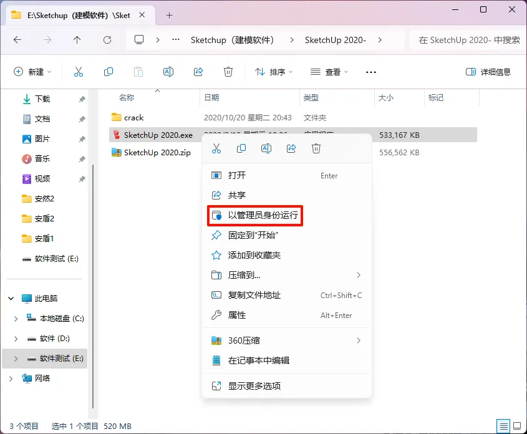This screenshot has width=527, height=434.
Task: Click the navigation pane vertical scrollbar
Action: [93, 287]
